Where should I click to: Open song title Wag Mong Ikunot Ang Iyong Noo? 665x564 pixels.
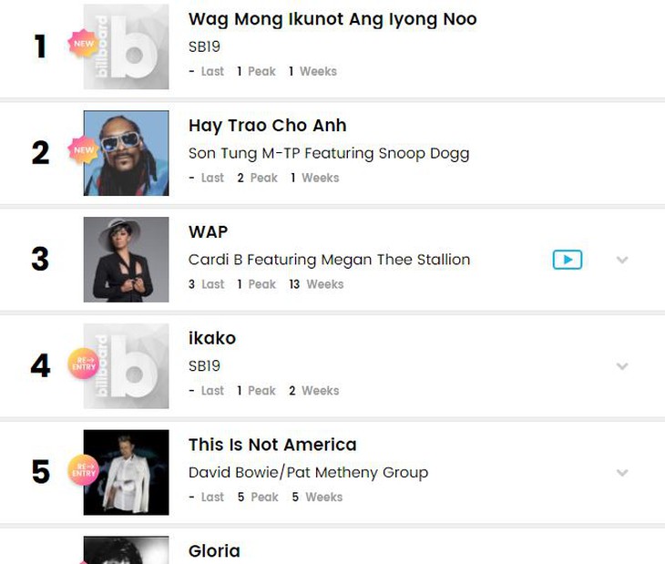(x=332, y=19)
